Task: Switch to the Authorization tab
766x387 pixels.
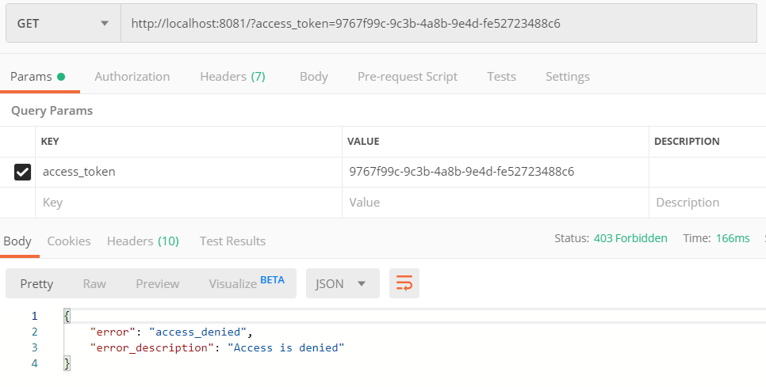Action: [x=132, y=77]
